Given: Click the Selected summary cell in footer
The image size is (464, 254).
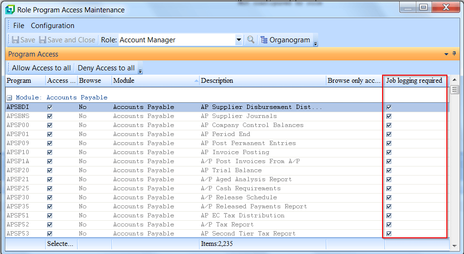Looking at the screenshot, I should click(x=61, y=244).
